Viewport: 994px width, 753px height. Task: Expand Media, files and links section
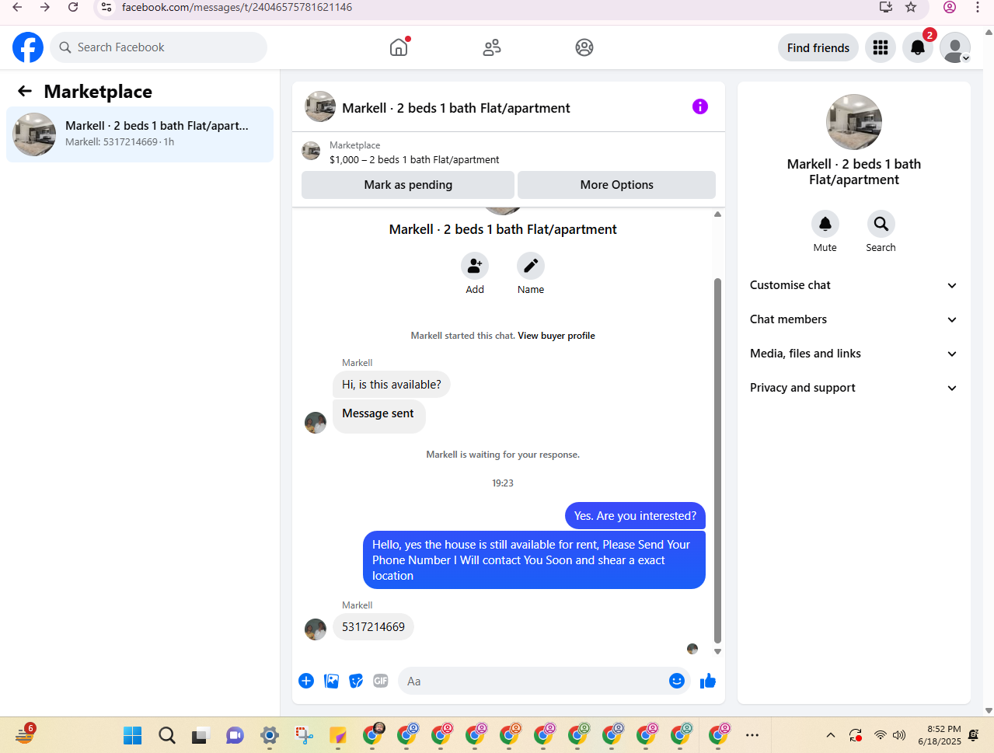click(x=854, y=354)
